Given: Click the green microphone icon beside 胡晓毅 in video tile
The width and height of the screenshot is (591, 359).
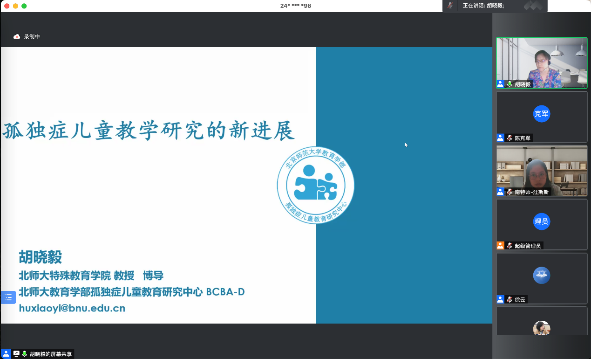Looking at the screenshot, I should tap(509, 84).
